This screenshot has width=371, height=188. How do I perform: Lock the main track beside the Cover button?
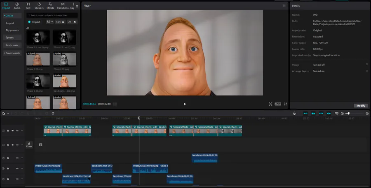click(x=8, y=145)
